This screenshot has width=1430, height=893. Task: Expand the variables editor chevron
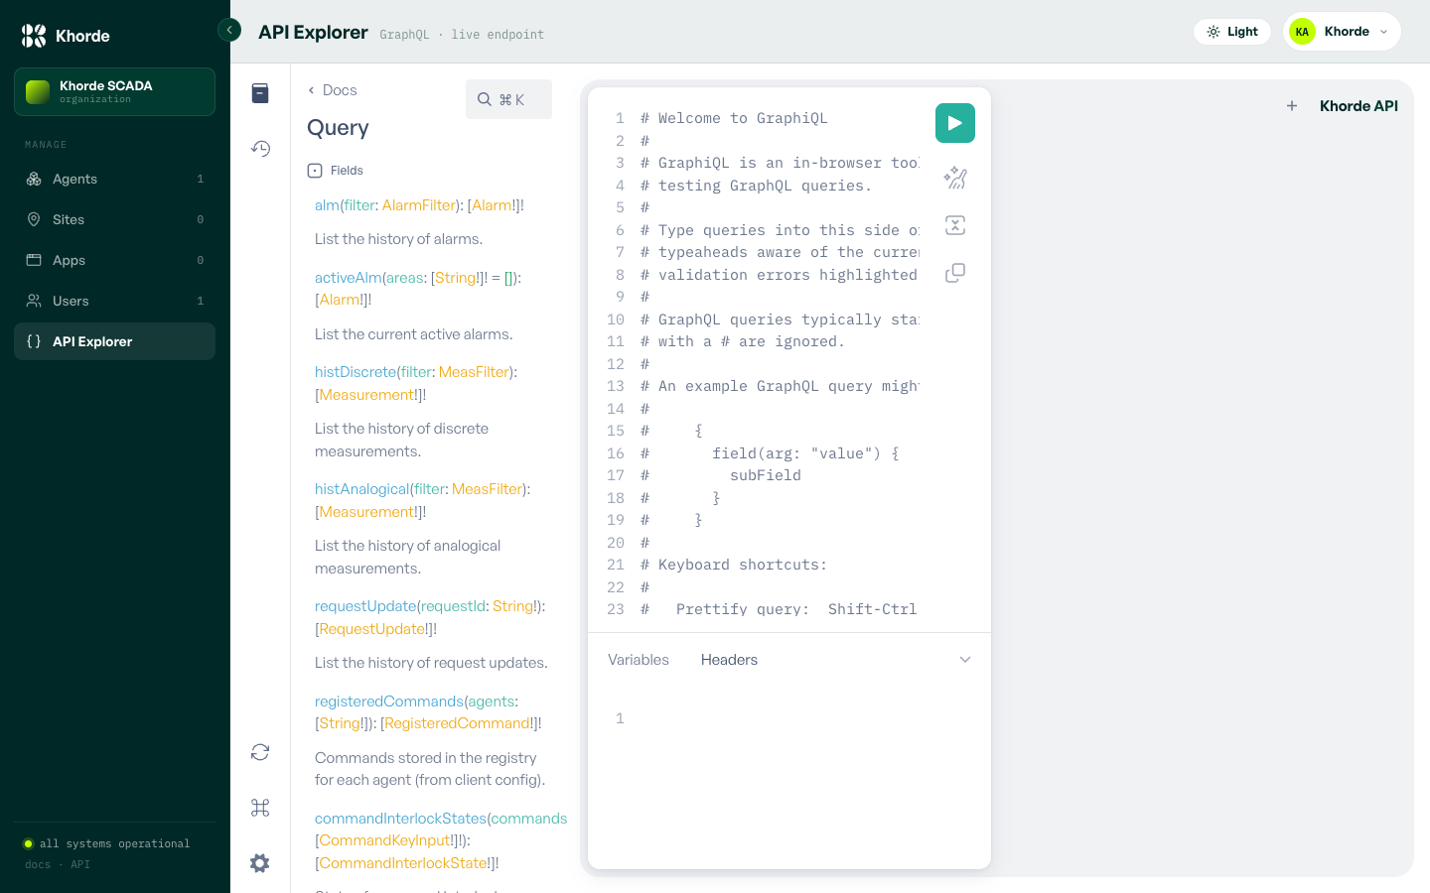[x=964, y=660]
